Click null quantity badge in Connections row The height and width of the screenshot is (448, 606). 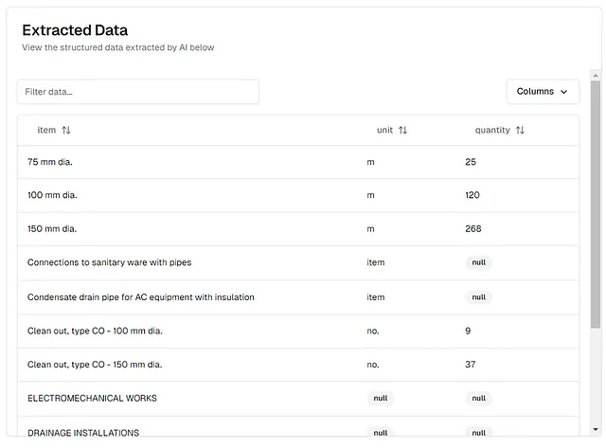tap(478, 262)
